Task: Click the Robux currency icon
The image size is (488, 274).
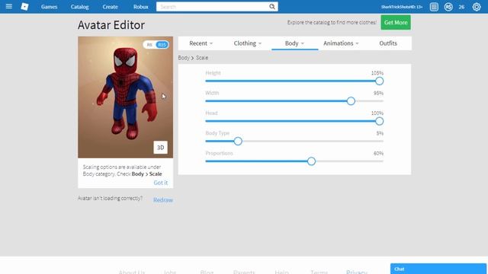Action: (x=448, y=7)
